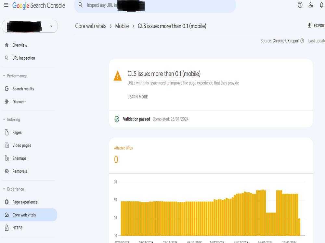Click the Pages document icon
The image size is (325, 243).
point(6,133)
